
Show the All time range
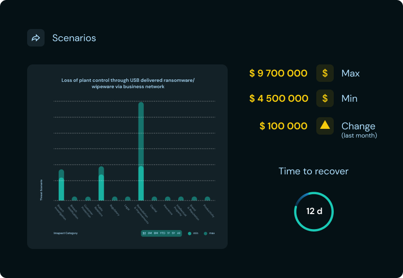(179, 233)
